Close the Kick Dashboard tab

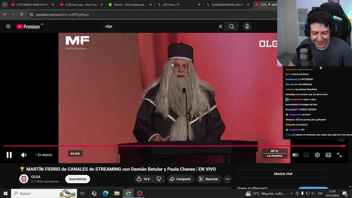pos(150,5)
